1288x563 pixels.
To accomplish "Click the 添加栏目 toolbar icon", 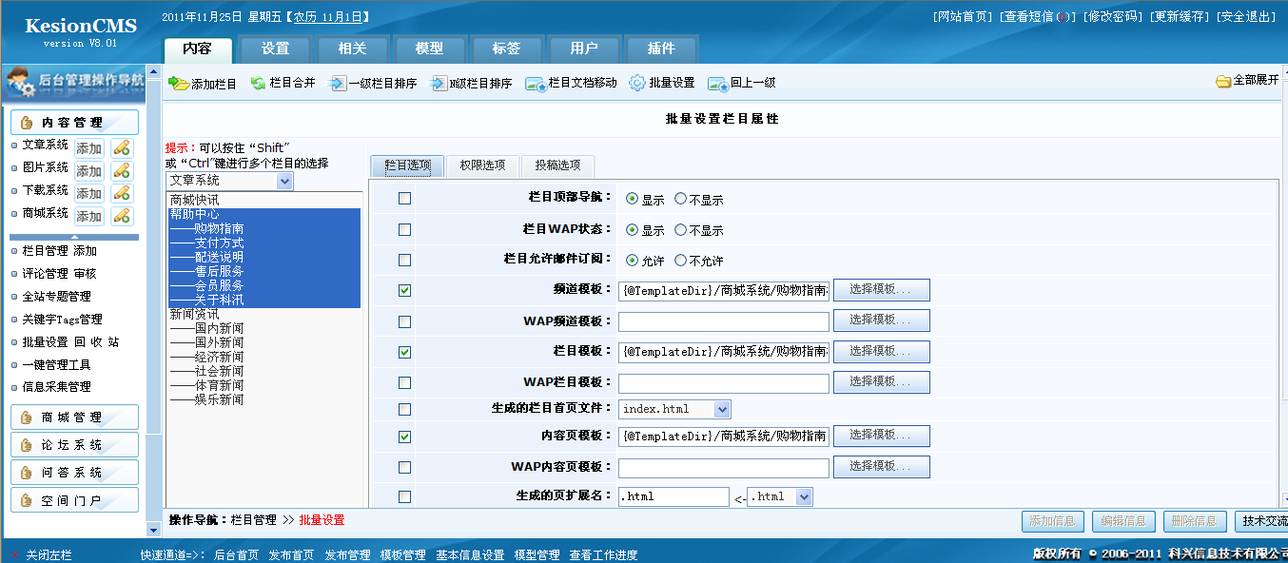I will [x=178, y=84].
